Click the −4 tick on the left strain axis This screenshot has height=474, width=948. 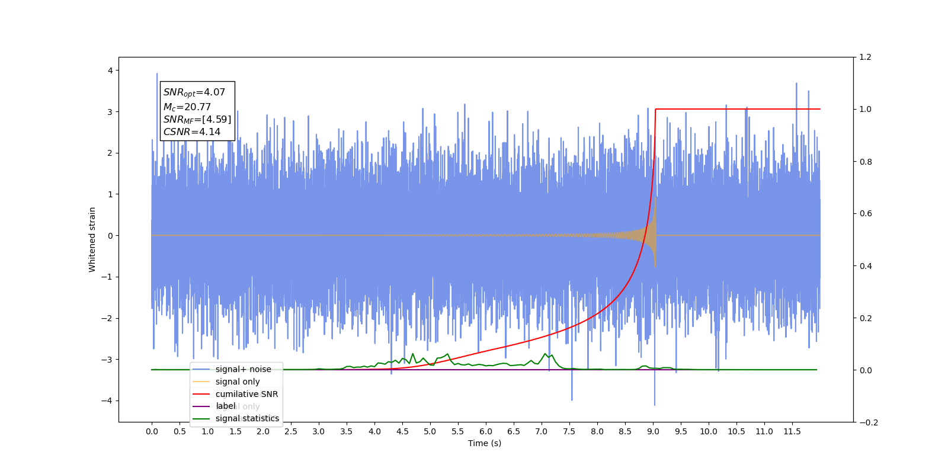107,401
